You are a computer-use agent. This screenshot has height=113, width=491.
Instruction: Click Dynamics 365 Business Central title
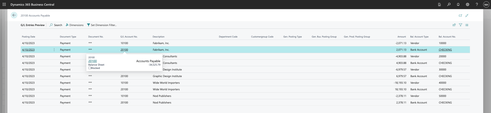[x=32, y=5]
